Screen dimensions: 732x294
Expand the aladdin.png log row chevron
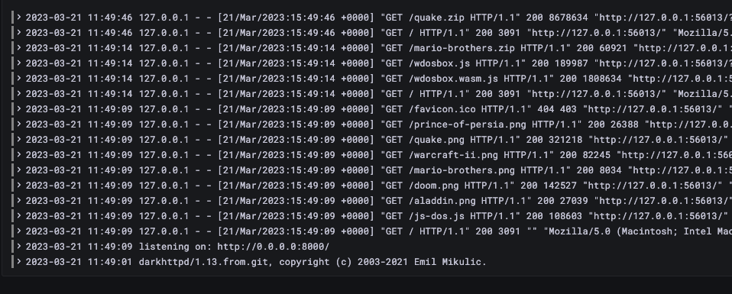click(19, 200)
